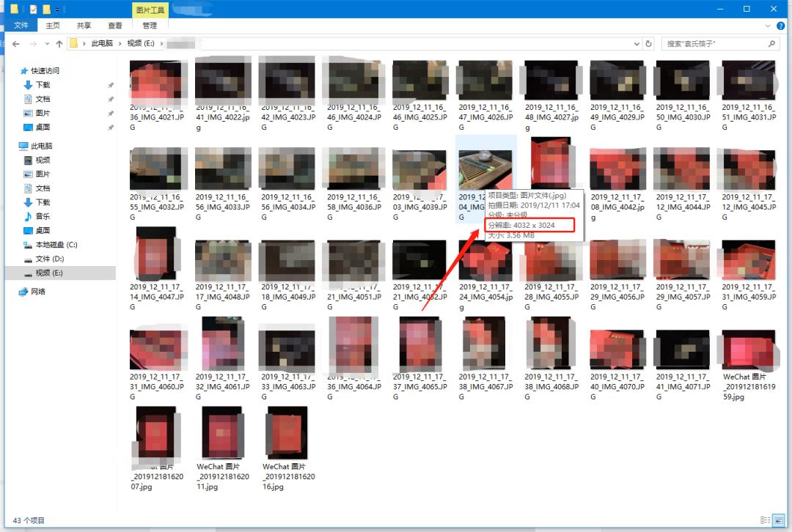Go up one folder level arrow

click(58, 44)
